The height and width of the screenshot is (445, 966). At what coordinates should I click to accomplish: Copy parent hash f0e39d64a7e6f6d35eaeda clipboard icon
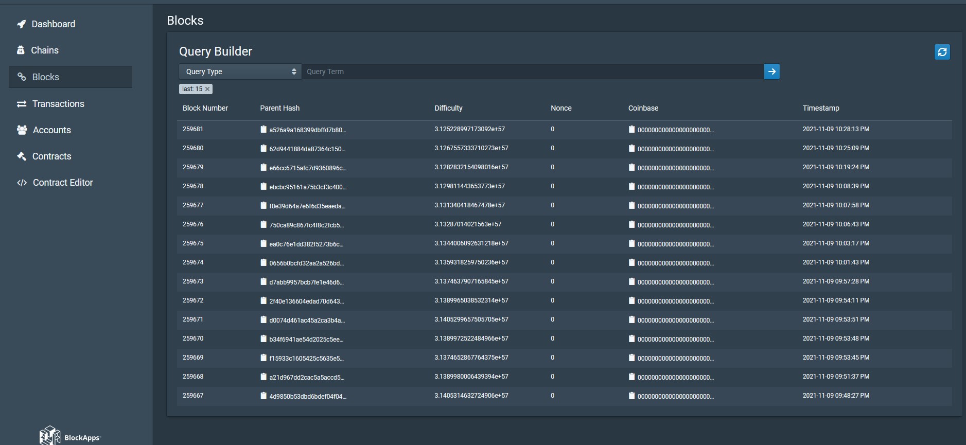click(264, 205)
